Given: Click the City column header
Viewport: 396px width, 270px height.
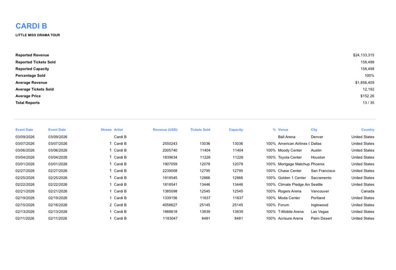Looking at the screenshot, I should [x=314, y=130].
